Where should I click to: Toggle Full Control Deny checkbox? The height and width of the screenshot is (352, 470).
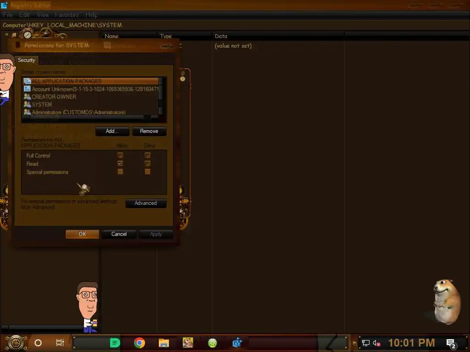(147, 155)
